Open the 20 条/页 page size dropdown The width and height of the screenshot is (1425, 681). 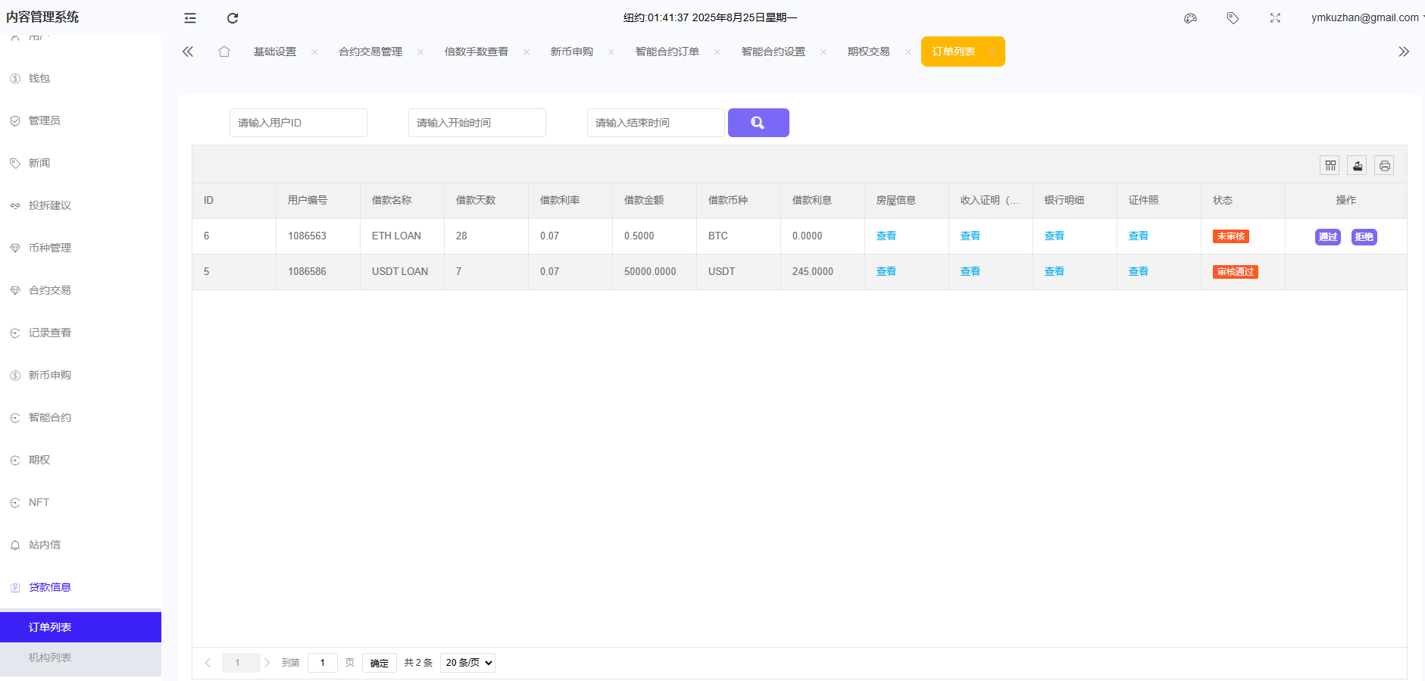click(x=467, y=663)
